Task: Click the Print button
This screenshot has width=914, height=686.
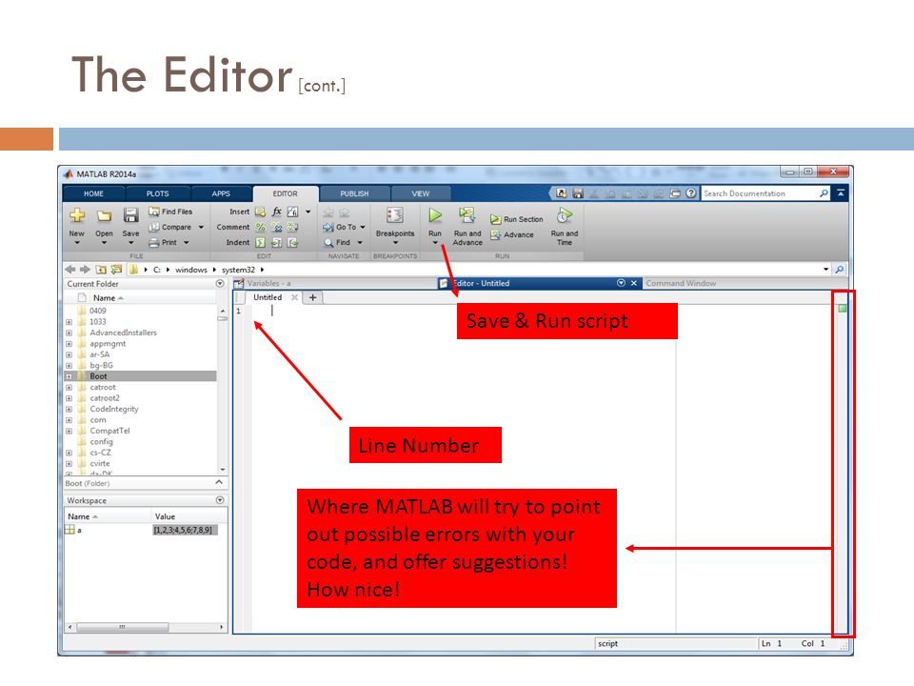Action: [163, 242]
